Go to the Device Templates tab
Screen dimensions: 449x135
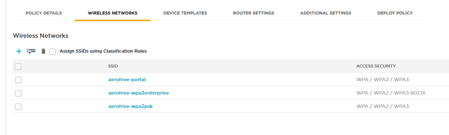coord(185,13)
